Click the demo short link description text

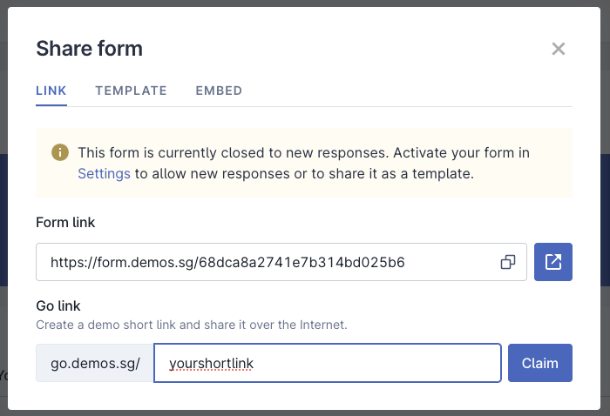[191, 325]
